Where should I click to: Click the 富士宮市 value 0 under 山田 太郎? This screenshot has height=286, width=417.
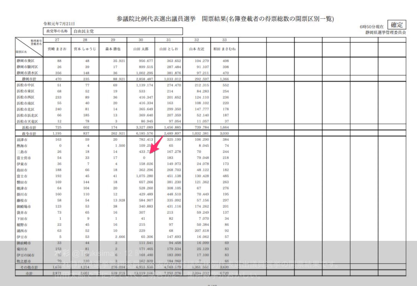144,158
